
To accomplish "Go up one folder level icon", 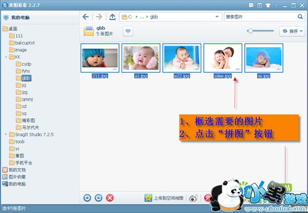I will coord(112,17).
